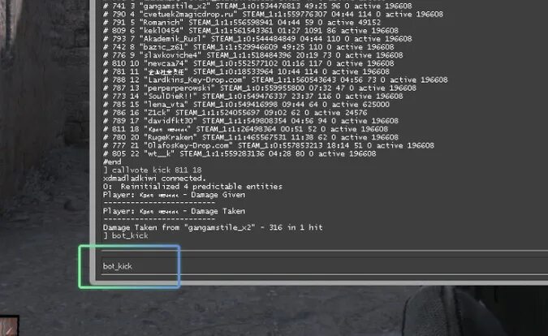Select the cvetuek2magicdrop.ru player row
Screen dimensions: 548x336
pos(273,15)
